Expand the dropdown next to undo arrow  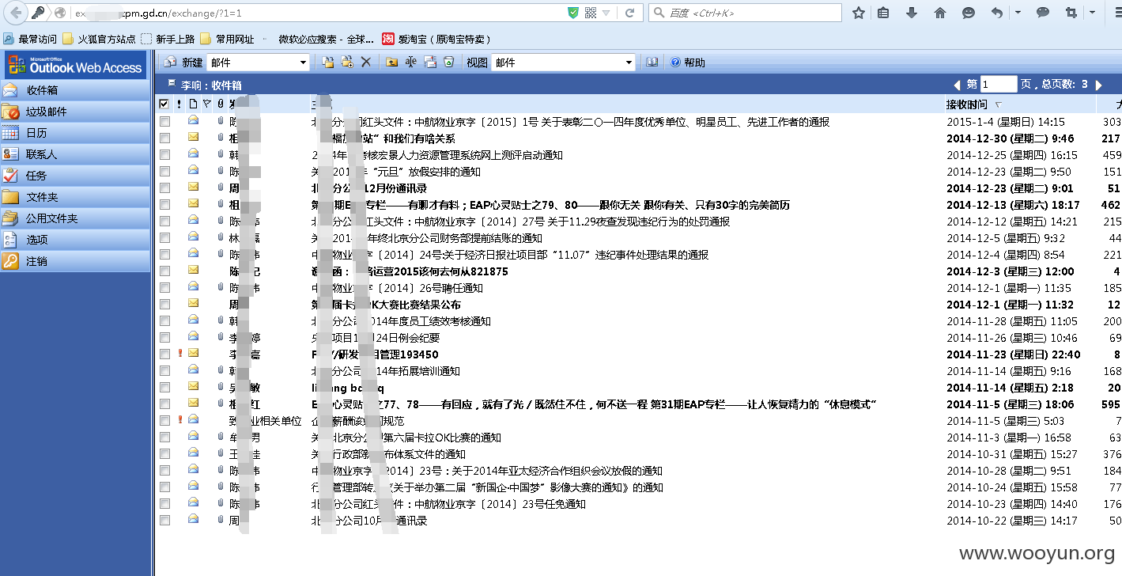pos(1018,13)
